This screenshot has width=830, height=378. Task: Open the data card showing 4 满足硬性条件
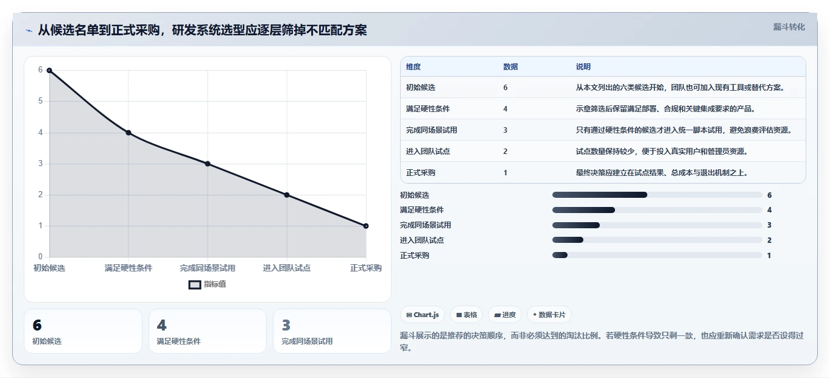pyautogui.click(x=208, y=331)
